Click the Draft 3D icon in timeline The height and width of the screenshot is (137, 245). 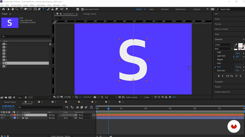pyautogui.click(x=72, y=107)
